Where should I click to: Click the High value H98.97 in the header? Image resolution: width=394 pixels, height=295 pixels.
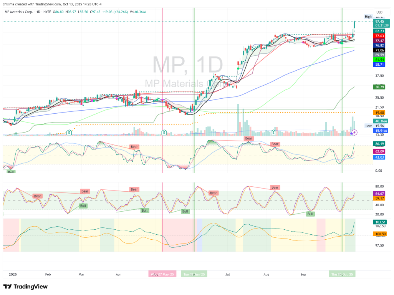(x=71, y=12)
